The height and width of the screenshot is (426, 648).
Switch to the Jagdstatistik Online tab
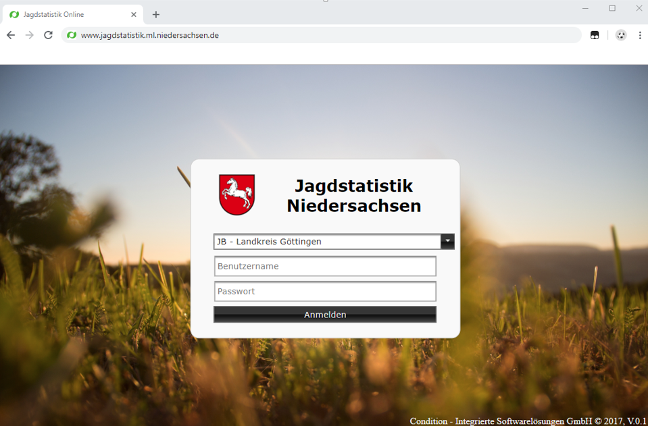[68, 14]
